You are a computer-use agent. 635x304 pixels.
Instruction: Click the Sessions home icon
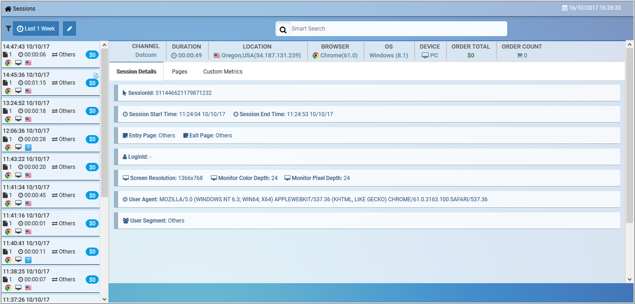8,9
